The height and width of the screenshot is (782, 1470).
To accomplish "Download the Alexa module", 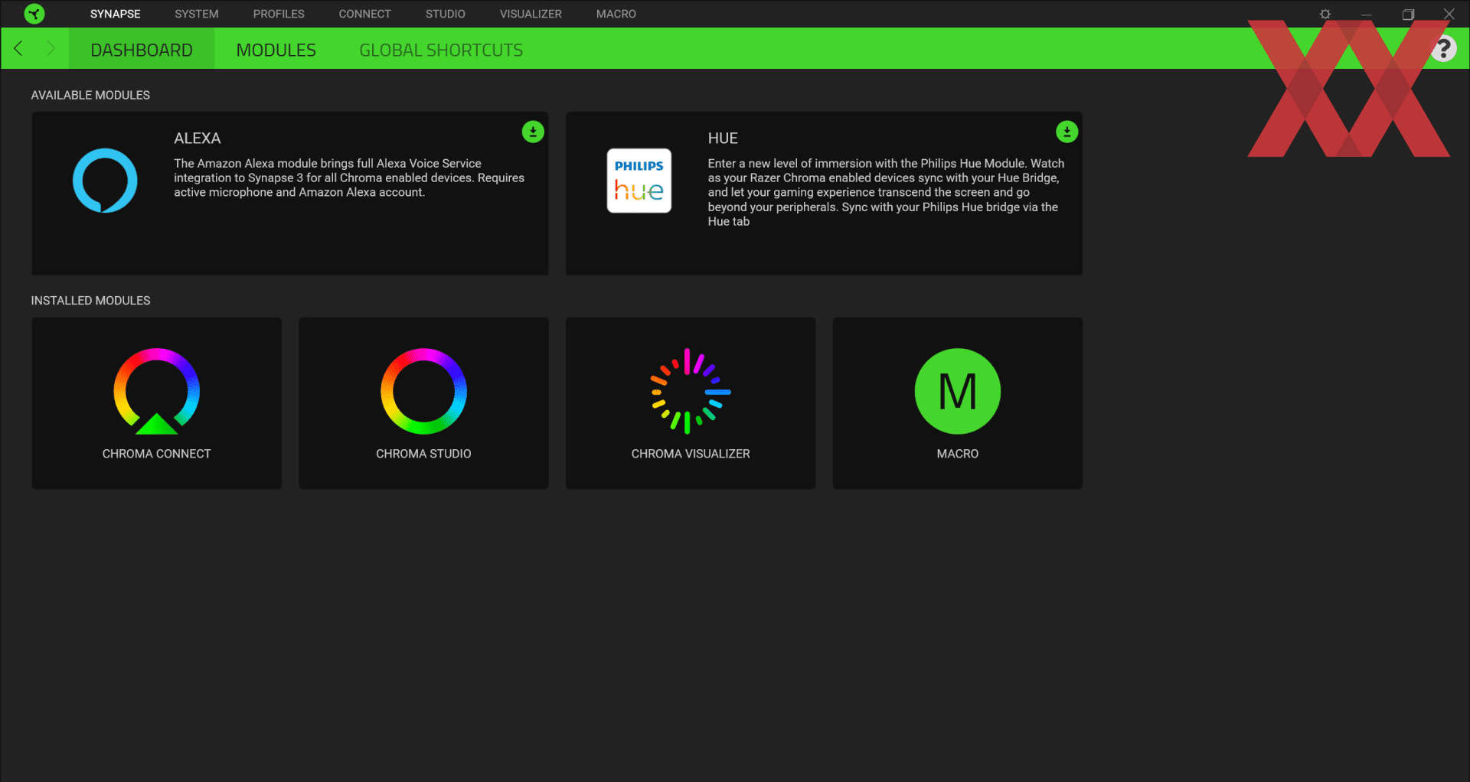I will pyautogui.click(x=533, y=132).
